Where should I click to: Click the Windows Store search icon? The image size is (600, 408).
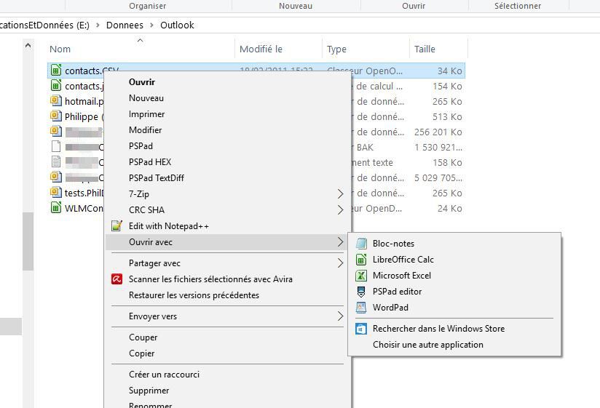pos(360,329)
